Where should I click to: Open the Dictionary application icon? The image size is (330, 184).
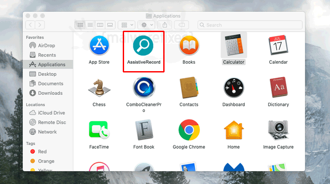[x=279, y=87]
